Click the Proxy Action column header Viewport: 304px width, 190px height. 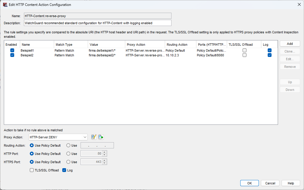tap(145, 45)
